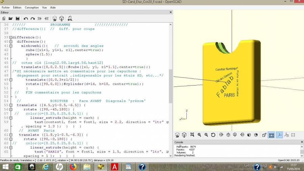This screenshot has height=171, width=304.
Task: Switch to Right view in viewer toolbar
Action: coord(221,135)
